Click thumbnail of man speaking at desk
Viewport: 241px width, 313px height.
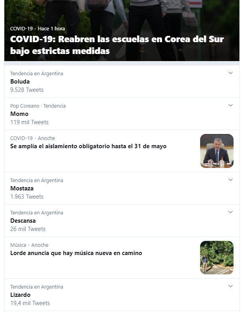click(217, 151)
